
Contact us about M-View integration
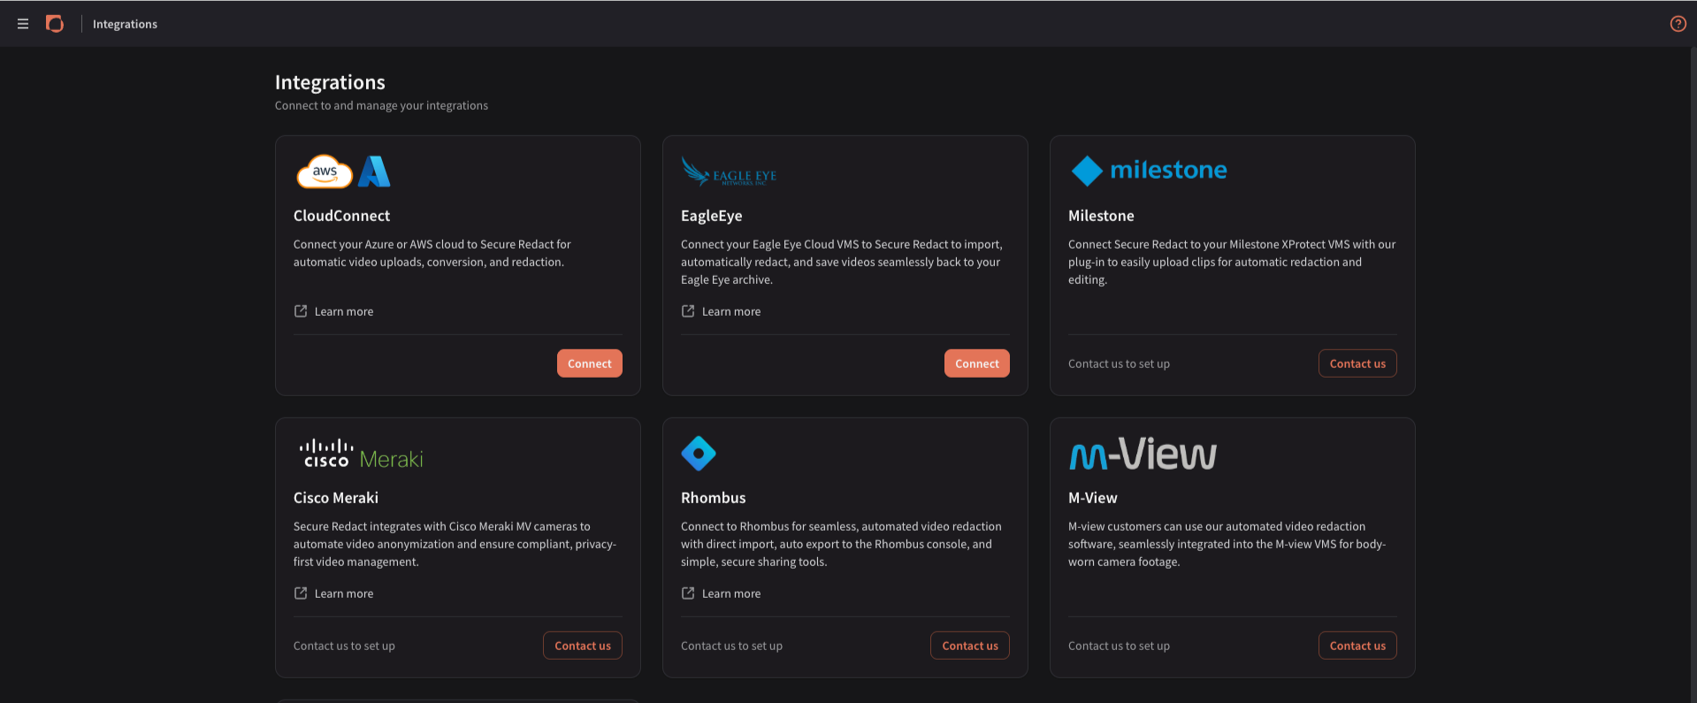1357,646
